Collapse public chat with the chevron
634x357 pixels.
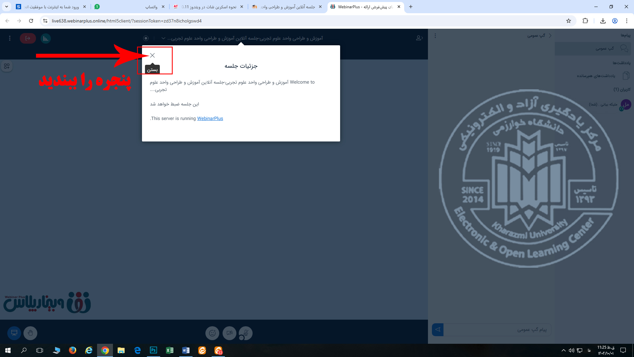(550, 36)
